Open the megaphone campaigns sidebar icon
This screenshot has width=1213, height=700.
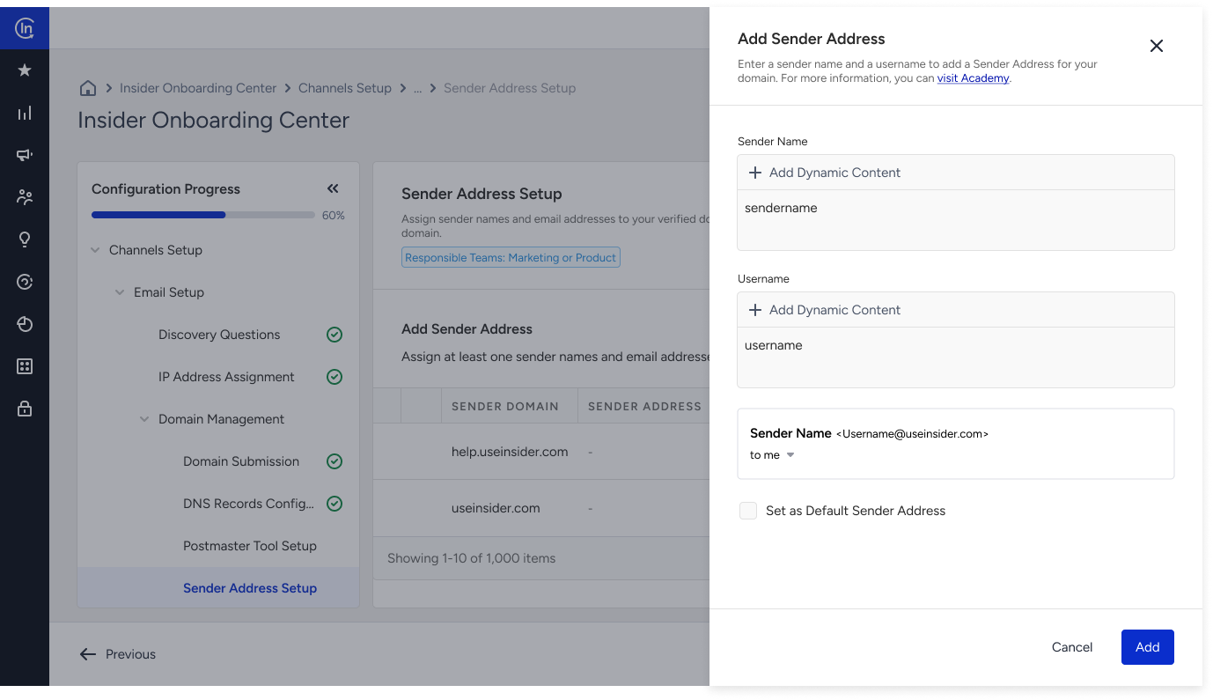tap(25, 155)
